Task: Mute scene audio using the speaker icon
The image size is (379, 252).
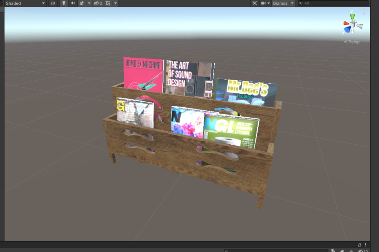Action: [73, 3]
